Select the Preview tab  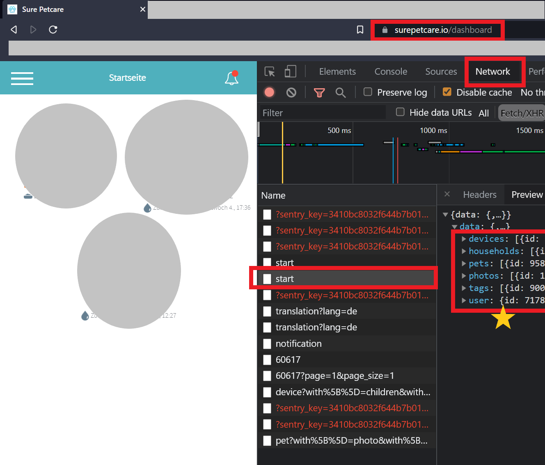[527, 195]
